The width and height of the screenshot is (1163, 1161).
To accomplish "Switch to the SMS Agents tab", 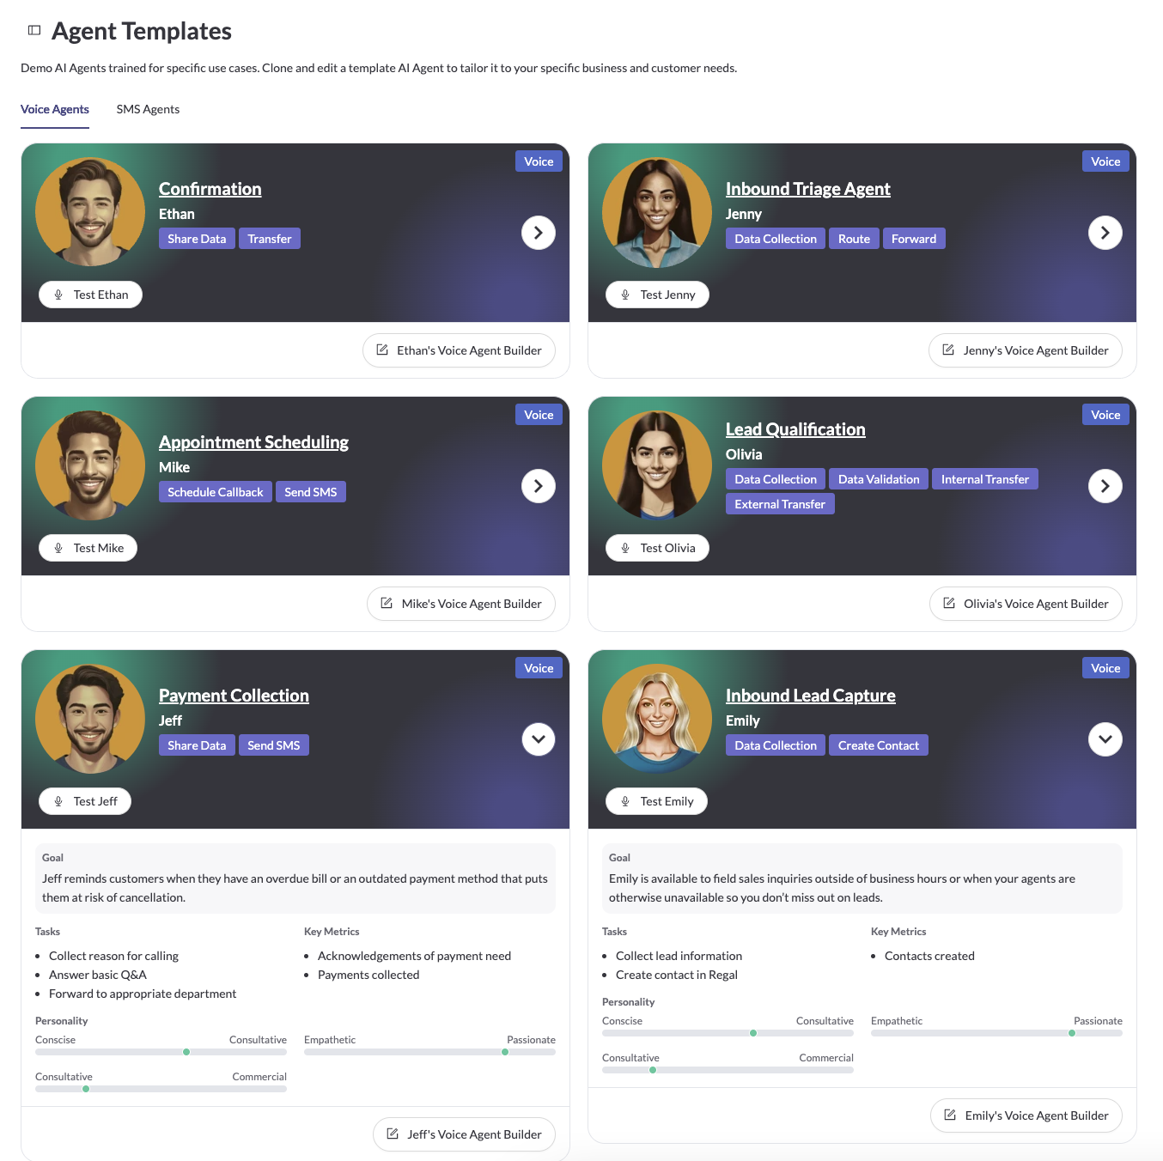I will pyautogui.click(x=148, y=109).
